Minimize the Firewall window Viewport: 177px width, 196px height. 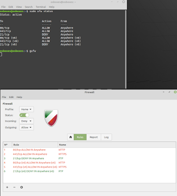coord(163,92)
